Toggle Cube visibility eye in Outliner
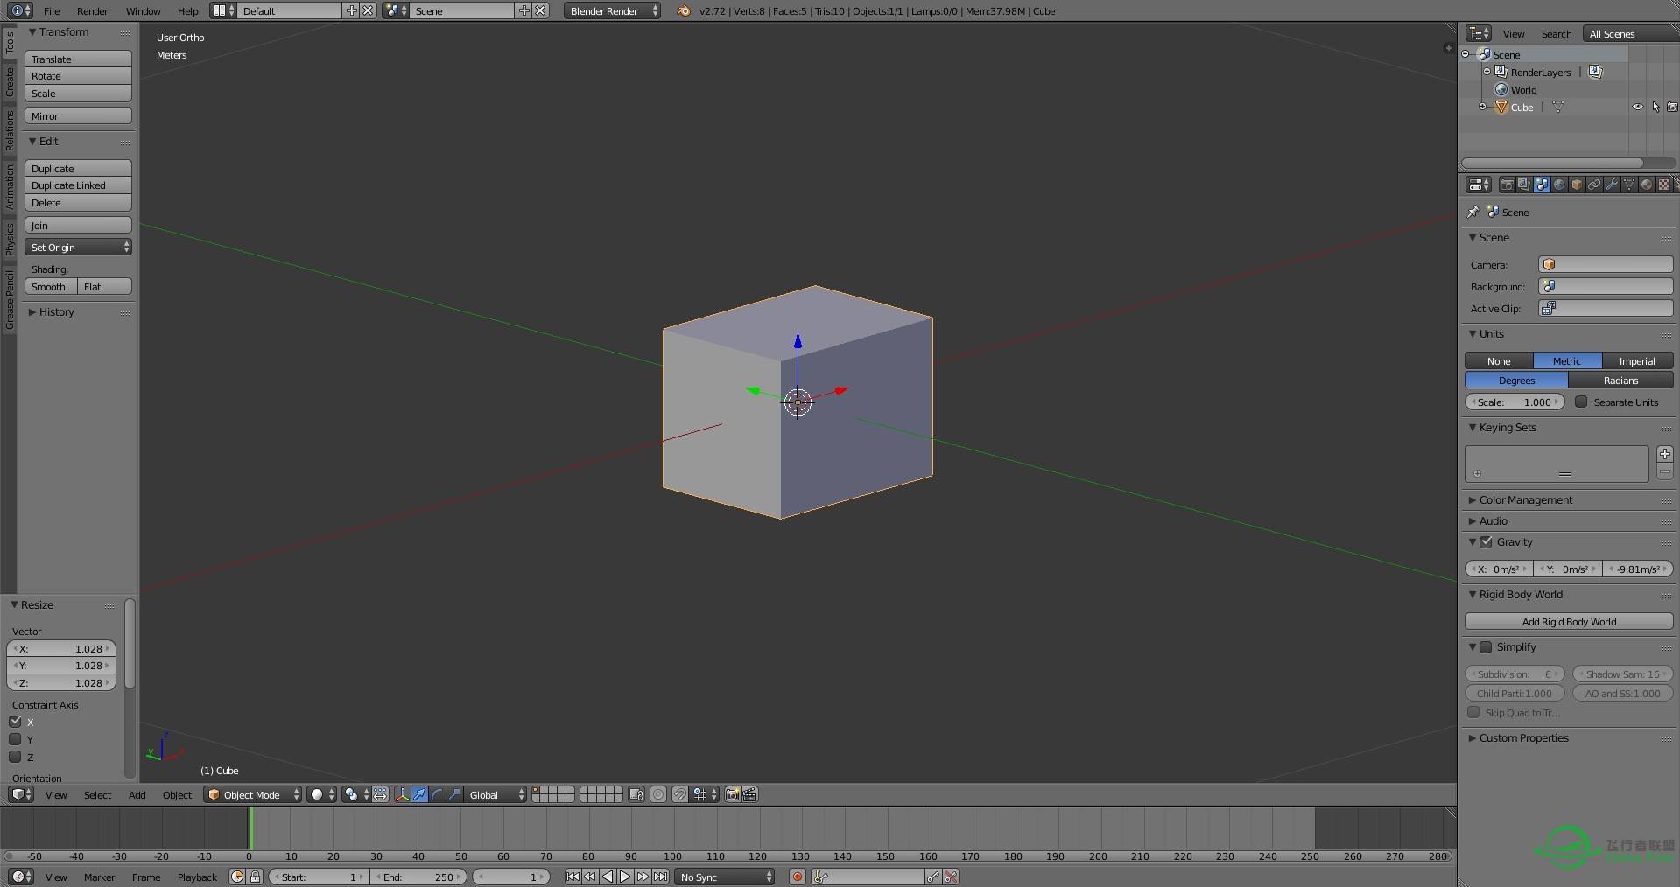 [1637, 107]
